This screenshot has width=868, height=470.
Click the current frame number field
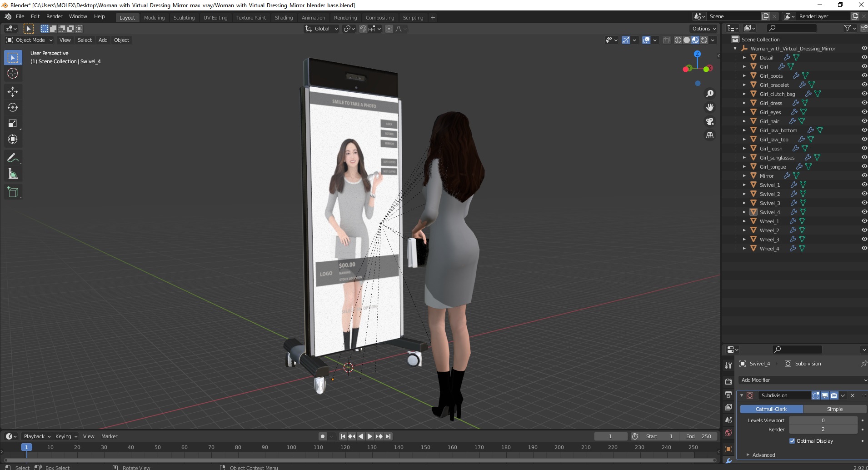[610, 436]
